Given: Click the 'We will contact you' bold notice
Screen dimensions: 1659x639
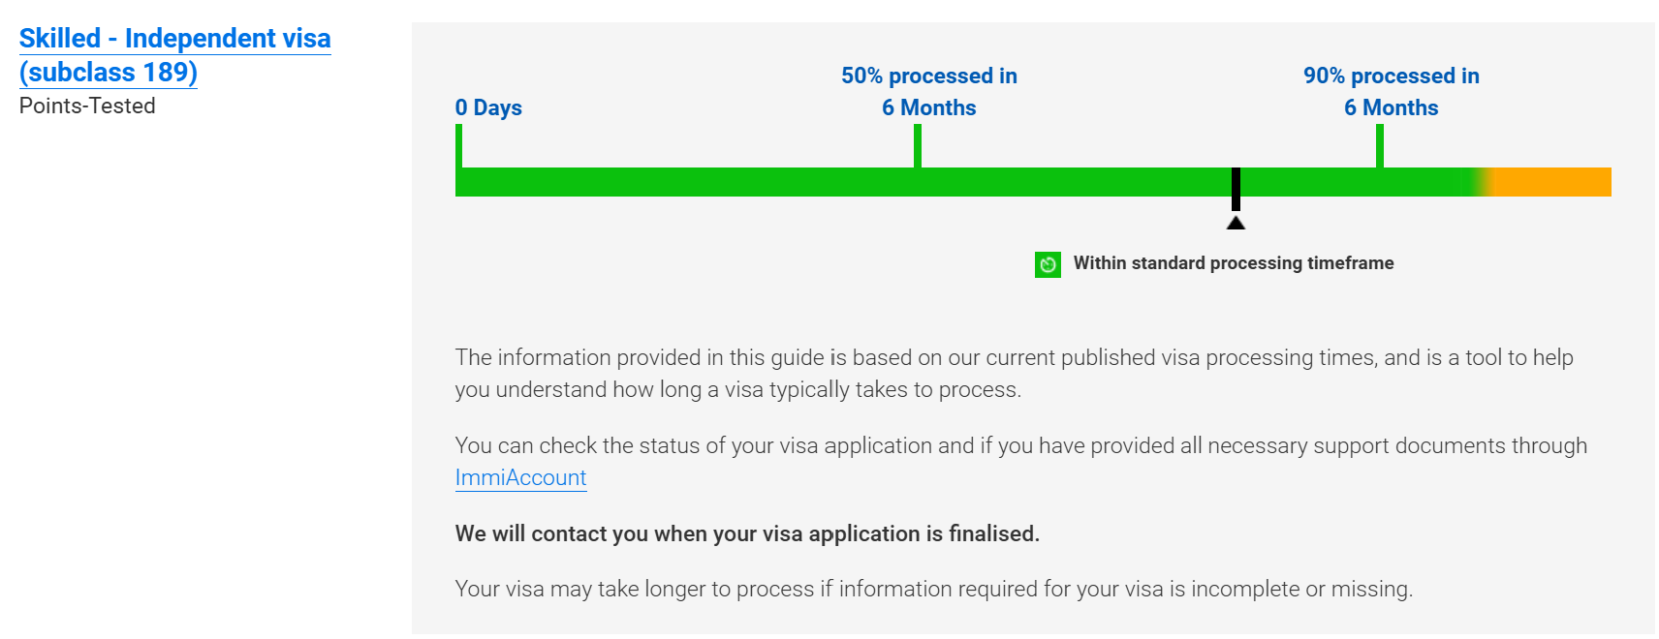Looking at the screenshot, I should click(x=747, y=533).
